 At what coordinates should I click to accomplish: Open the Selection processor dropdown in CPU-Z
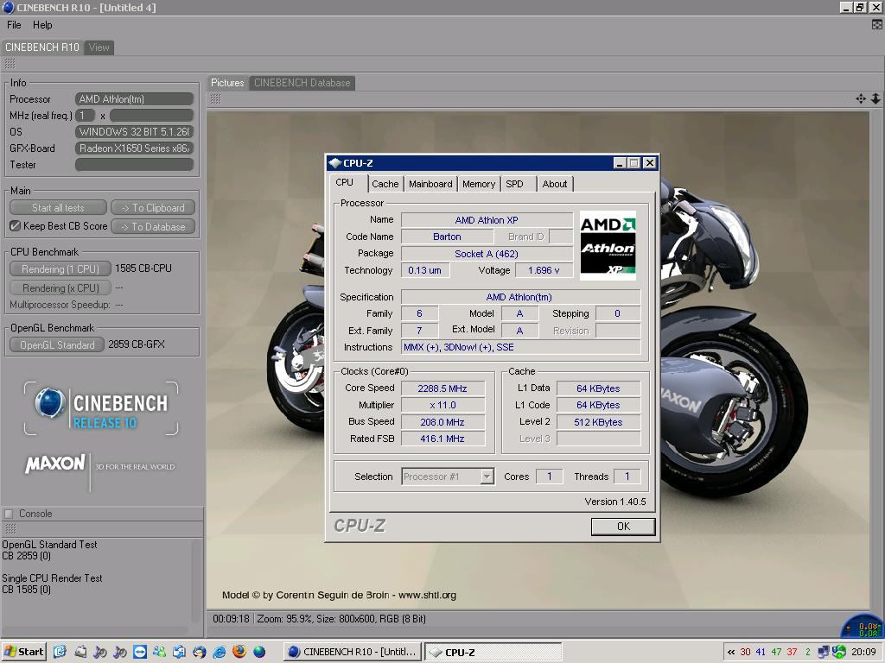[x=449, y=477]
